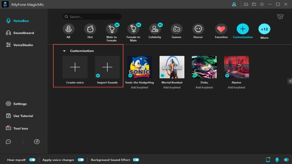The image size is (292, 164).
Task: Click the Discord controller icon in title bar
Action: click(x=246, y=4)
